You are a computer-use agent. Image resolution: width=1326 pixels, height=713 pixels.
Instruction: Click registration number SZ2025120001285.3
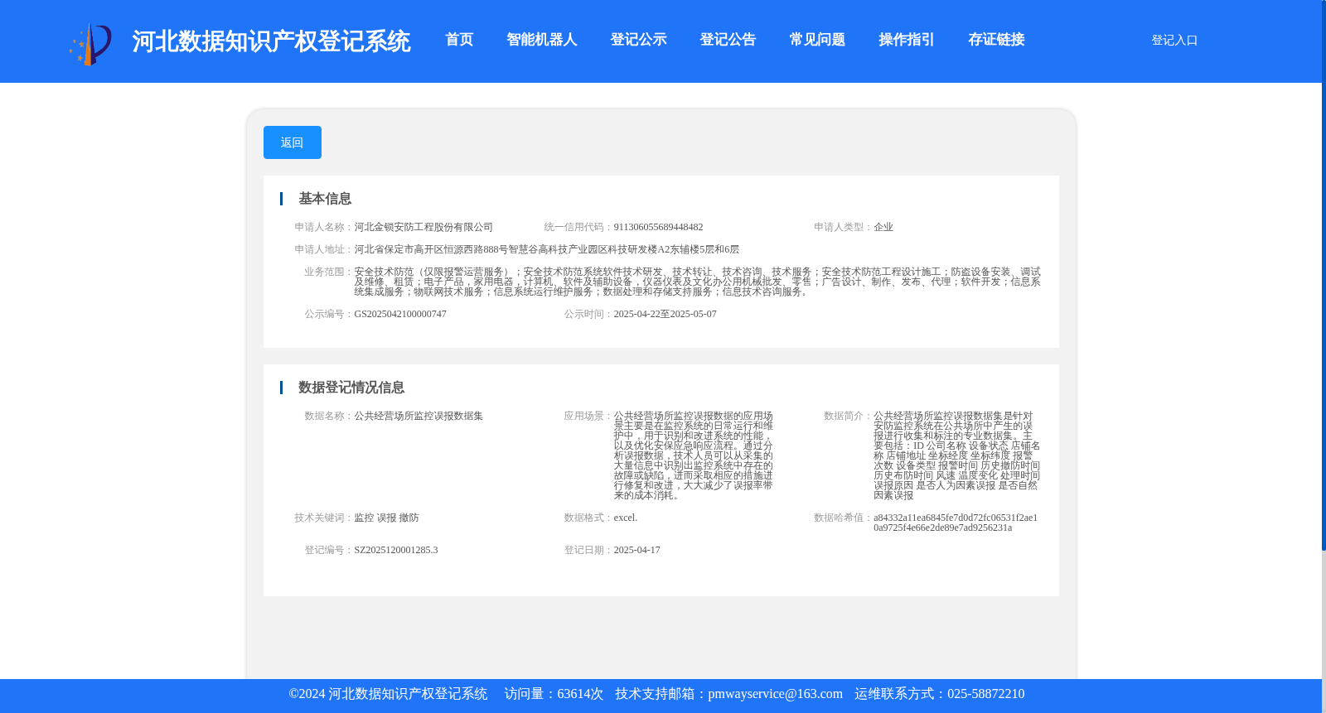pyautogui.click(x=396, y=550)
